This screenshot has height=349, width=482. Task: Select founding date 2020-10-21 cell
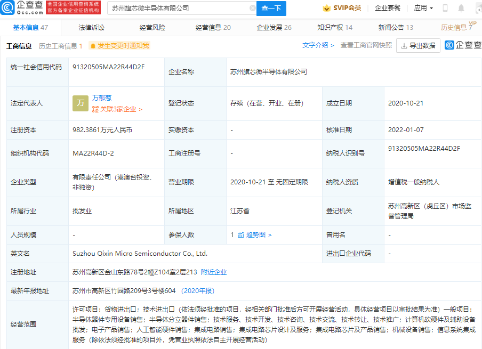tap(406, 103)
